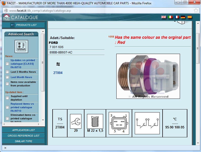Viewport: 201px width, 152px height.
Task: Click sidebar scrollbar up arrow
Action: click(43, 31)
